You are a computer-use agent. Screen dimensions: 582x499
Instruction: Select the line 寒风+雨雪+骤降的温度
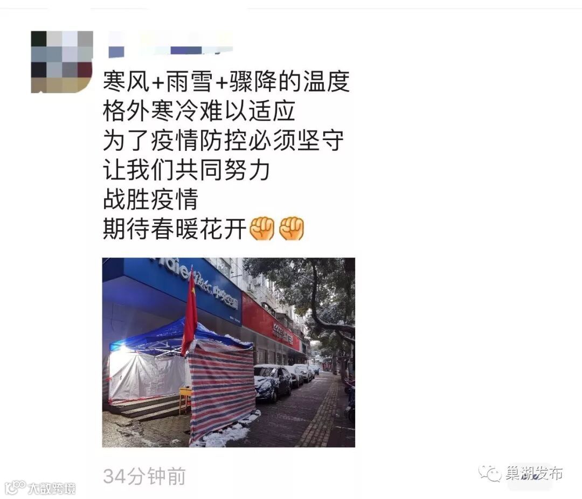226,81
